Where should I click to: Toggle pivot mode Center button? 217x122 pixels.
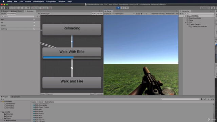pyautogui.click(x=36, y=8)
